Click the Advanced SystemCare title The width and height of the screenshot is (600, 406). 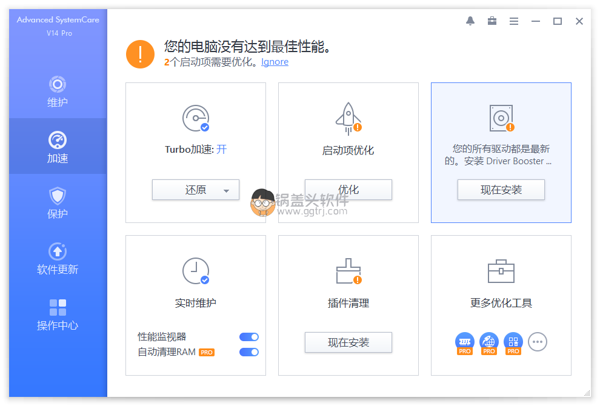point(58,20)
